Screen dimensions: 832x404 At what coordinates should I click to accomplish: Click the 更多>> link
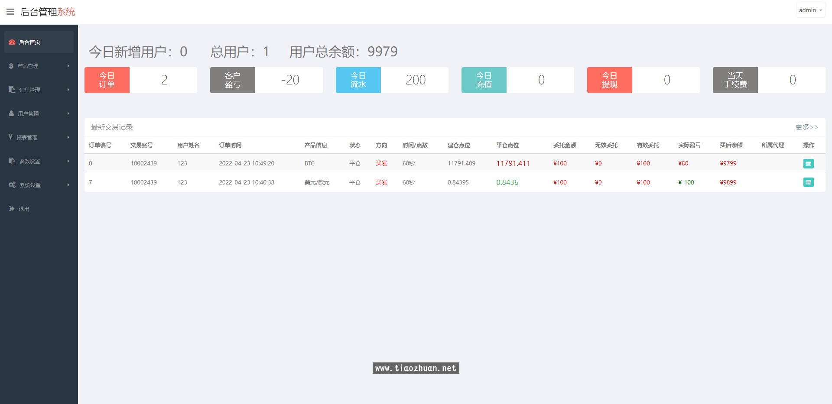tap(806, 127)
